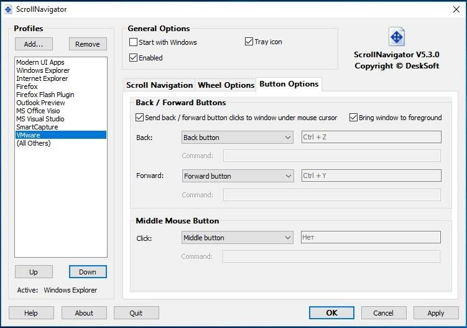This screenshot has height=328, width=467.
Task: Click the Forward hotkey field Ctrl + Y
Action: point(371,176)
